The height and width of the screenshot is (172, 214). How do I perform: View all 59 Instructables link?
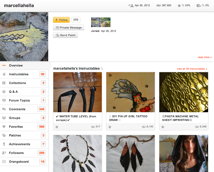tap(192, 69)
